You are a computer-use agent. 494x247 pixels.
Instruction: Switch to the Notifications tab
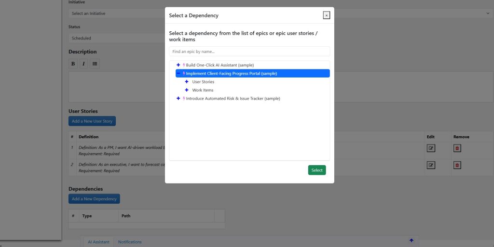click(x=130, y=242)
